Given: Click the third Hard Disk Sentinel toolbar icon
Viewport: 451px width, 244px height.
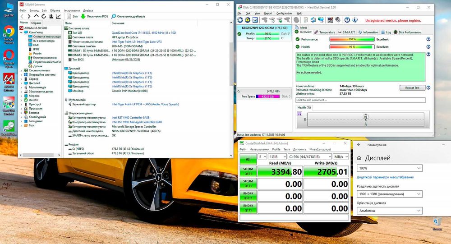Looking at the screenshot, I should coord(255,20).
